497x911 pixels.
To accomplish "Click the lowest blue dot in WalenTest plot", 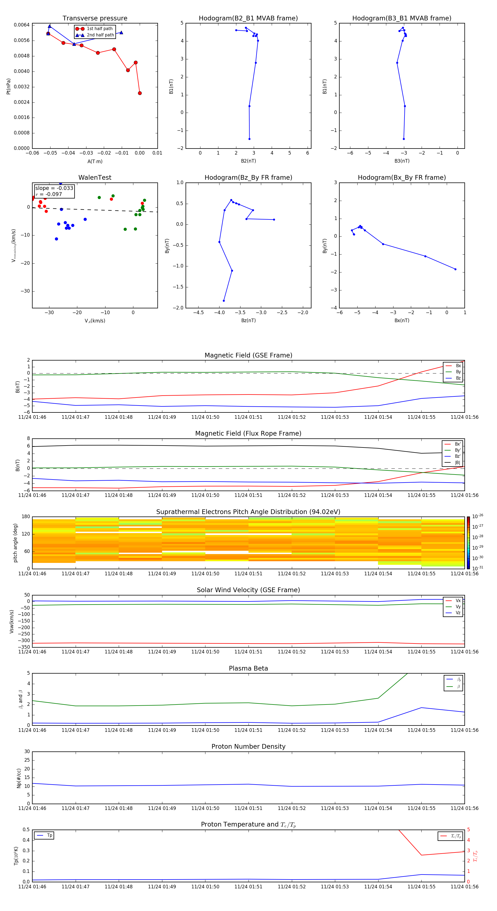I will click(57, 239).
